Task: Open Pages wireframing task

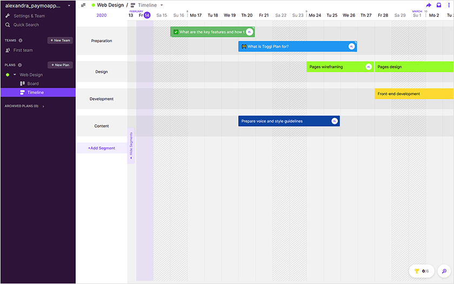Action: point(340,67)
